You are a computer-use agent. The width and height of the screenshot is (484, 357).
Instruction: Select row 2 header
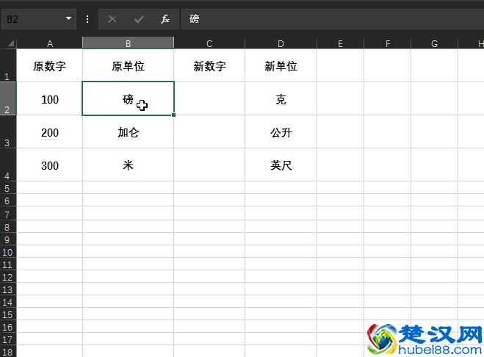point(8,98)
